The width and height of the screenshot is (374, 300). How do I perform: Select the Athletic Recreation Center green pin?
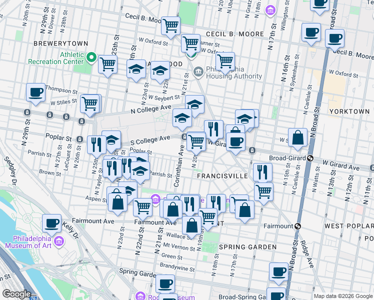coord(91,57)
